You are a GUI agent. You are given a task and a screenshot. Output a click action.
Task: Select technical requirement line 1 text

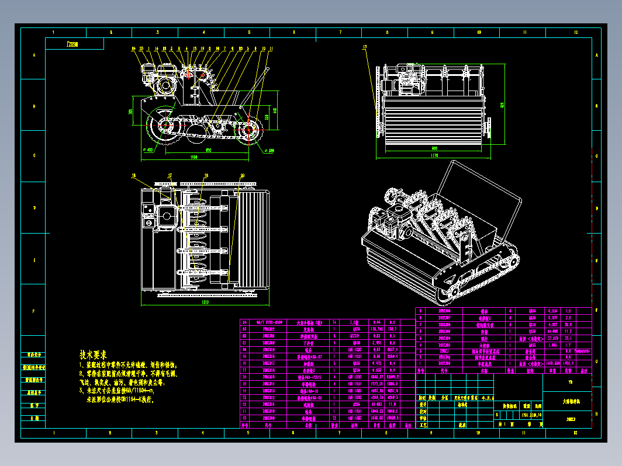click(x=128, y=366)
